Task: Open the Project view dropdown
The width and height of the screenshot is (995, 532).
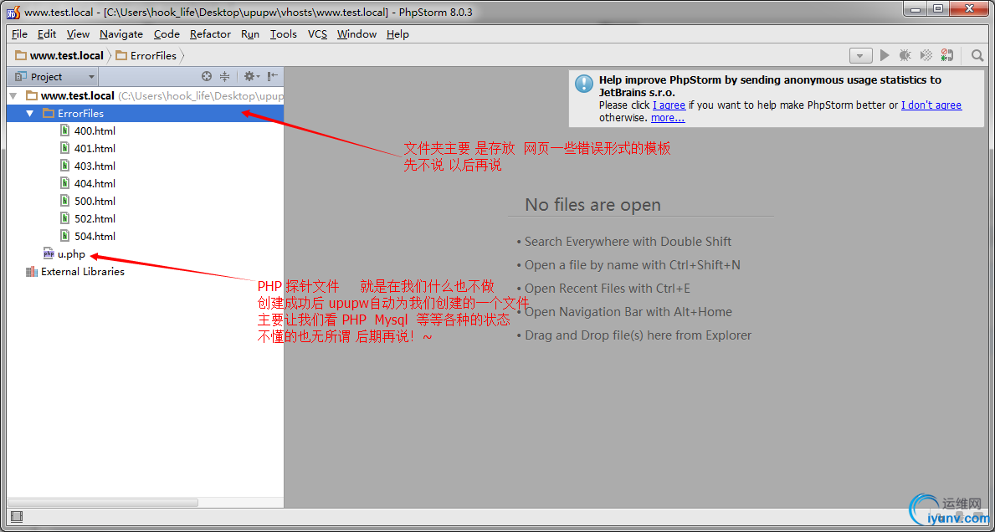Action: pyautogui.click(x=54, y=77)
